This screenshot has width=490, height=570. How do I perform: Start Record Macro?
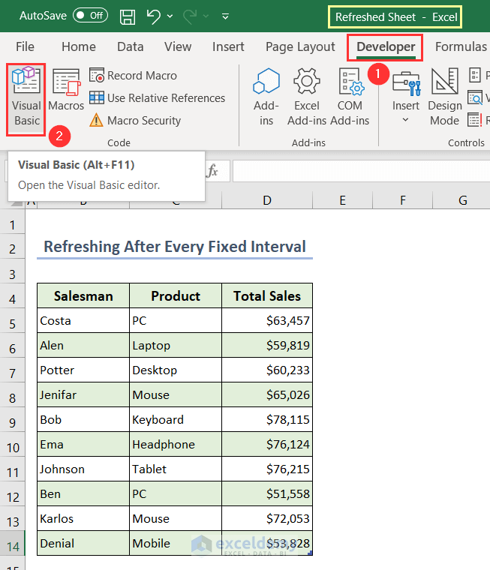134,76
